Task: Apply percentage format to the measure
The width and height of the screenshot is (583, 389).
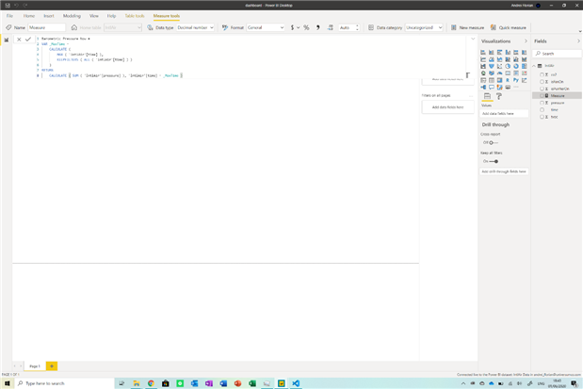Action: pyautogui.click(x=306, y=28)
